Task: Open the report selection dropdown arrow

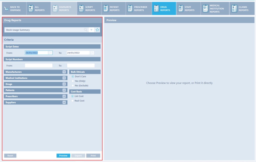Action: (x=91, y=30)
